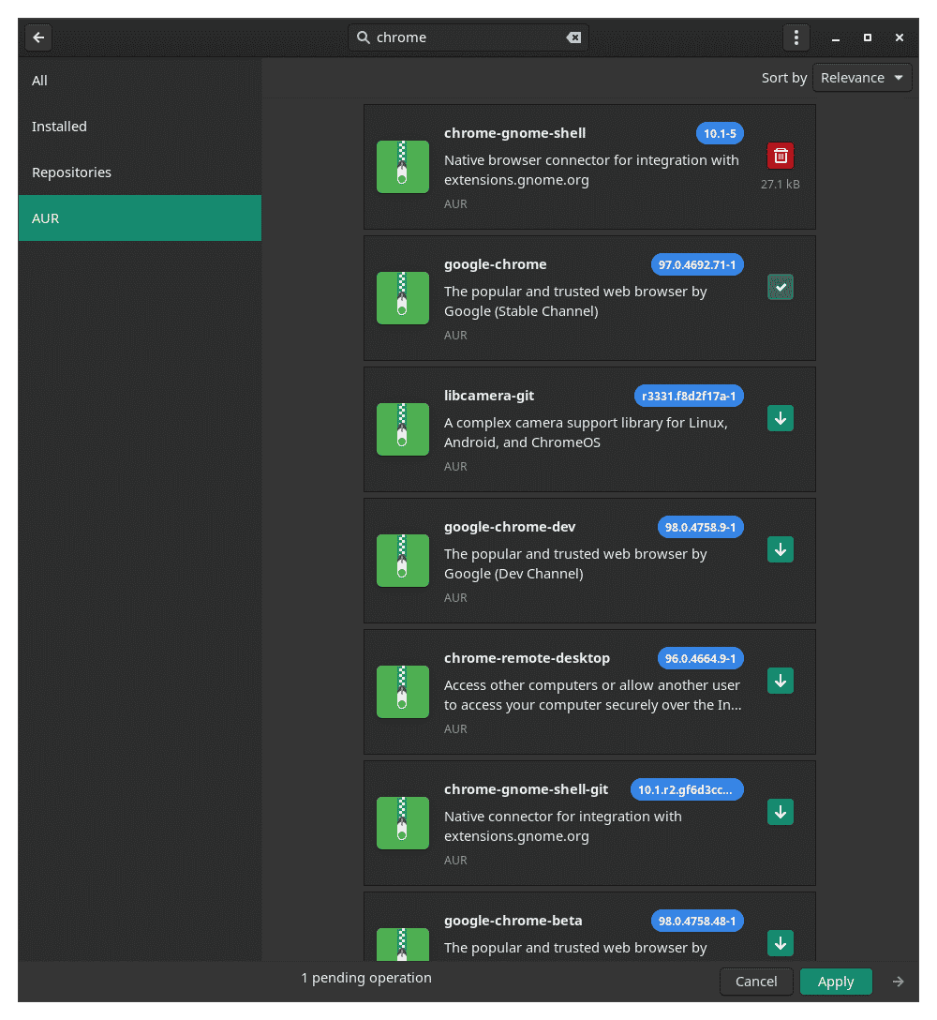
Task: Click the google-chrome package icon
Action: (x=403, y=298)
